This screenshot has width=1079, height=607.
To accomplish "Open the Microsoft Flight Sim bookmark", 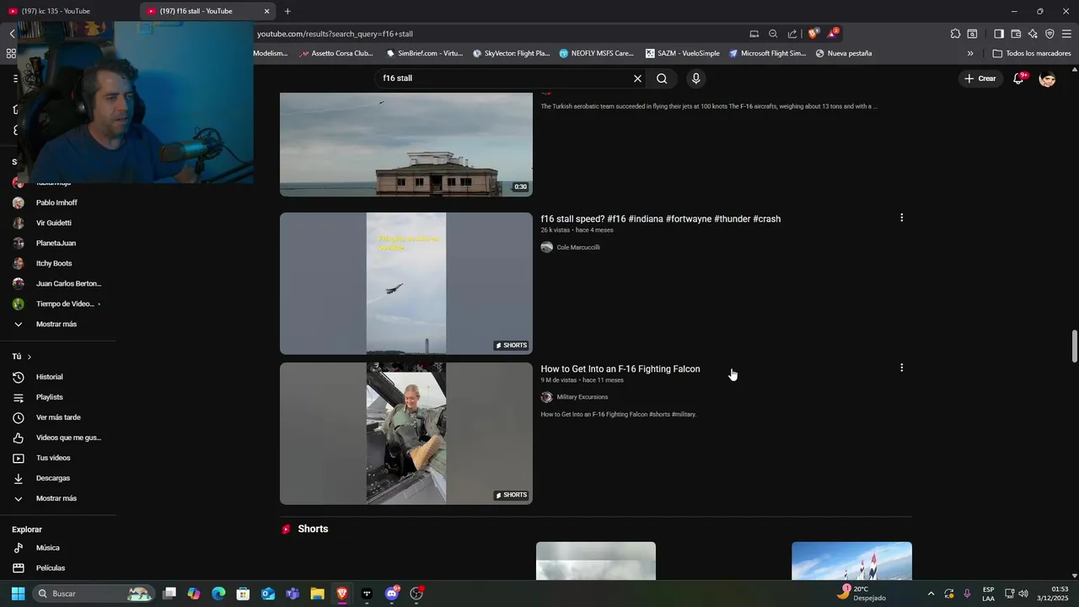I will point(767,53).
